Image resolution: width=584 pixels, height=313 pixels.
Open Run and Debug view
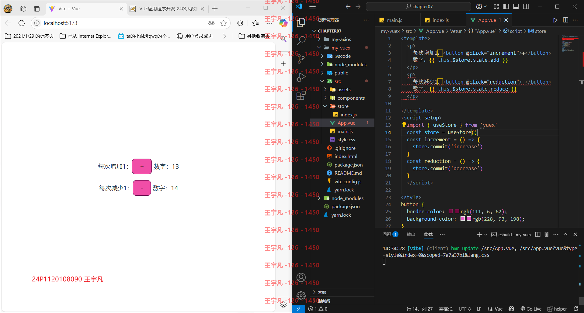tap(301, 77)
